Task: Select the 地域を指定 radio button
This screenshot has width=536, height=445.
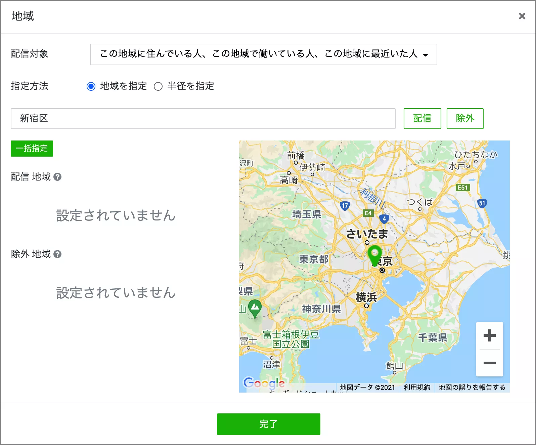Action: pos(91,86)
